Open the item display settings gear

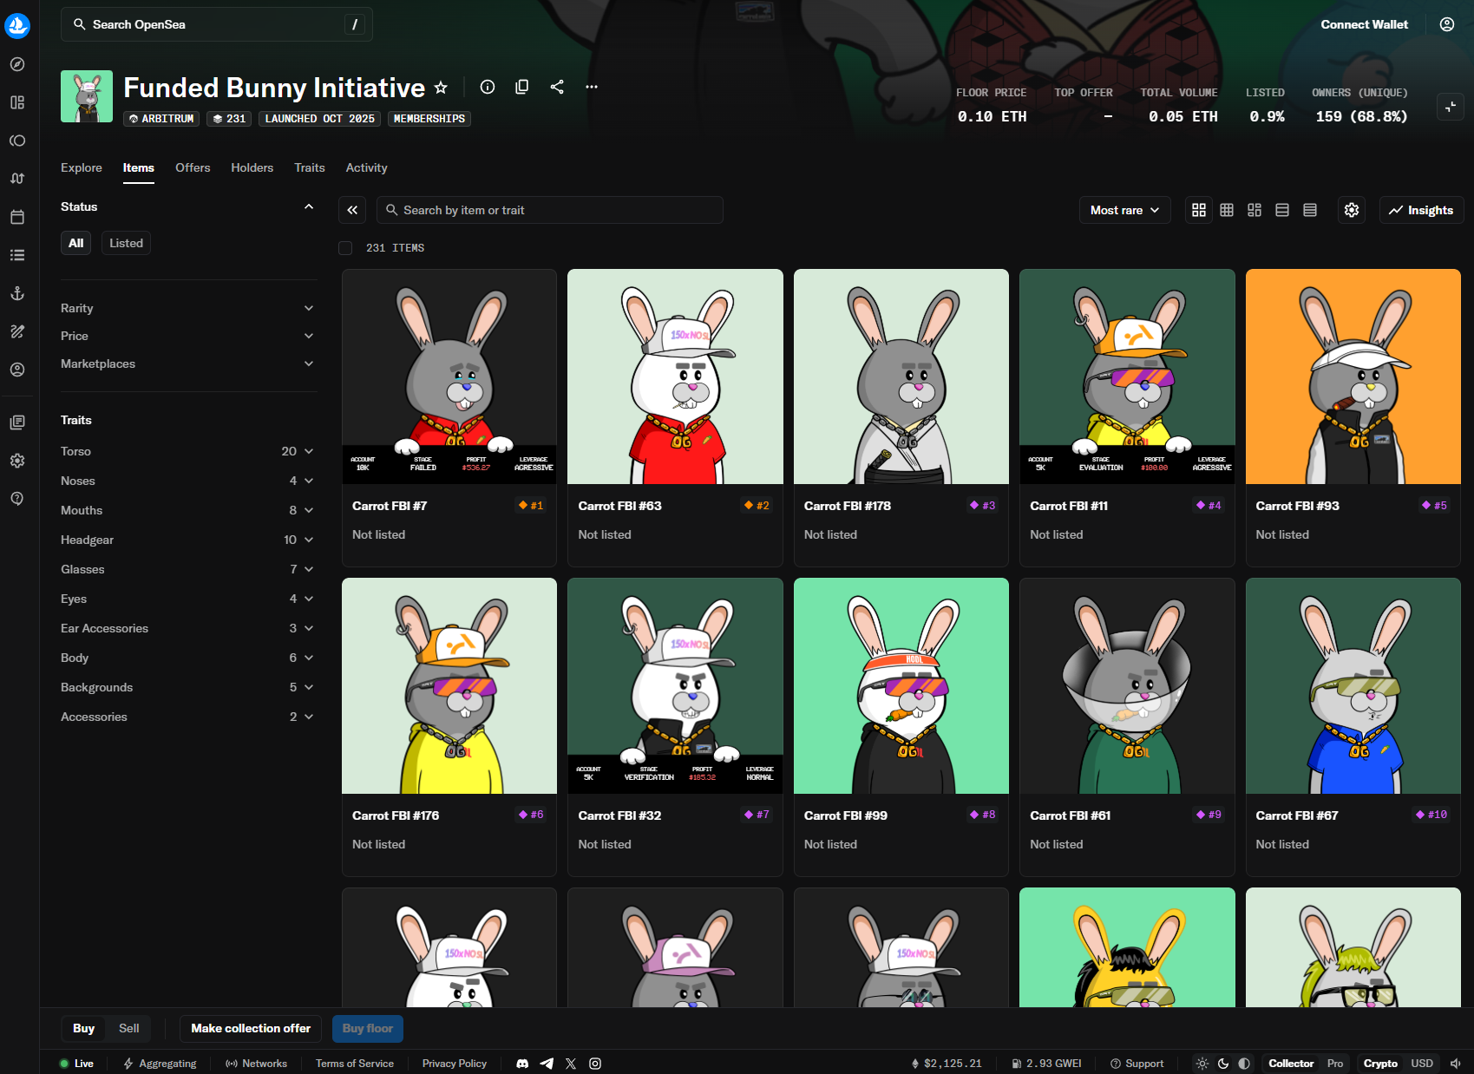1352,210
